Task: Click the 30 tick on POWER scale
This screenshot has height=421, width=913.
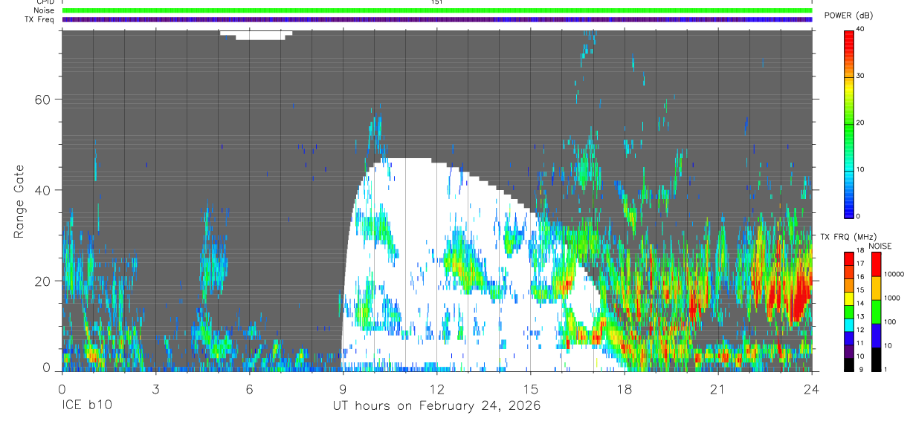Action: click(862, 76)
